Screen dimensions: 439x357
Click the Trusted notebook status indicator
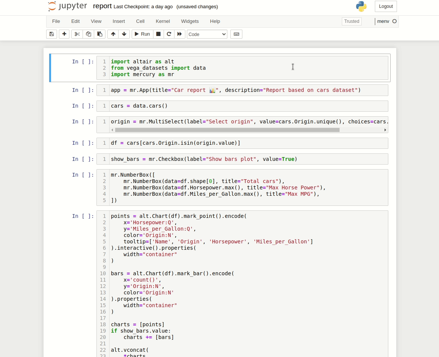pyautogui.click(x=352, y=21)
